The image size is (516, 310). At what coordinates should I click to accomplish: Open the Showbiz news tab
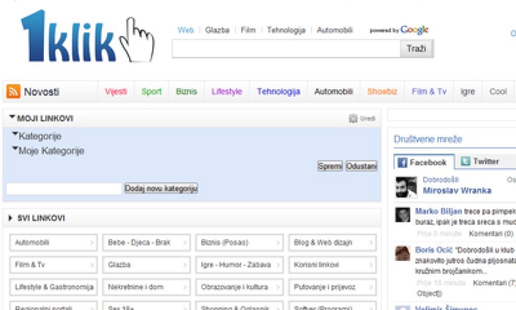(x=382, y=91)
